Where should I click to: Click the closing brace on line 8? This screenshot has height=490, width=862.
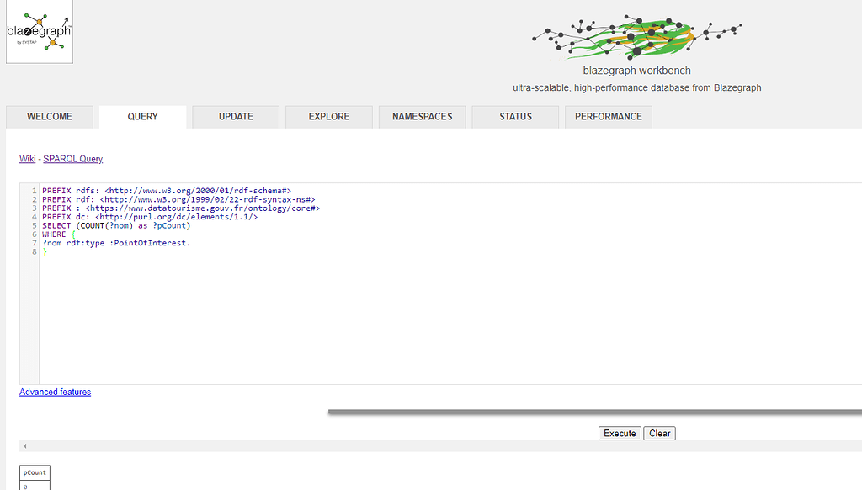(45, 252)
